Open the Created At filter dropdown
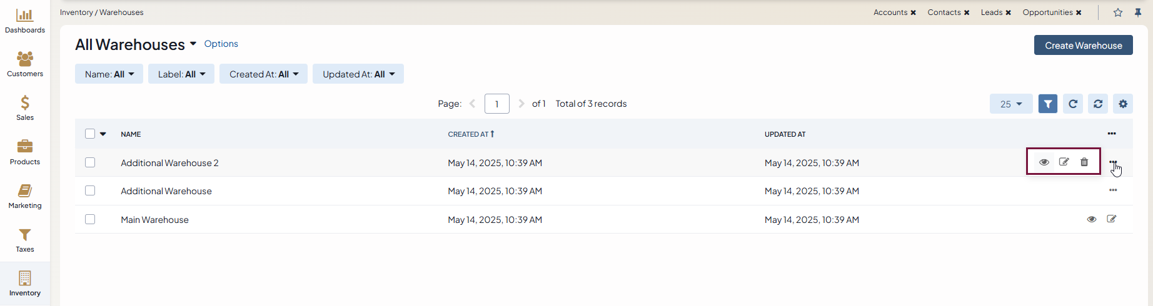Viewport: 1153px width, 306px height. click(x=263, y=74)
